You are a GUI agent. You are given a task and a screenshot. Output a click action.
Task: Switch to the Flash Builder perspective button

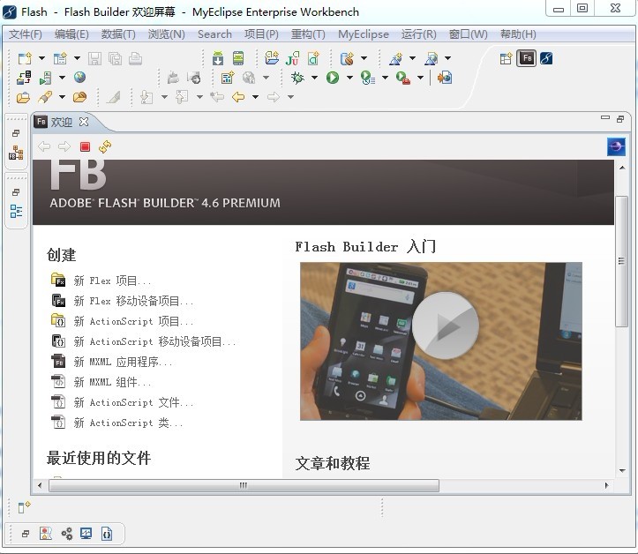(527, 58)
